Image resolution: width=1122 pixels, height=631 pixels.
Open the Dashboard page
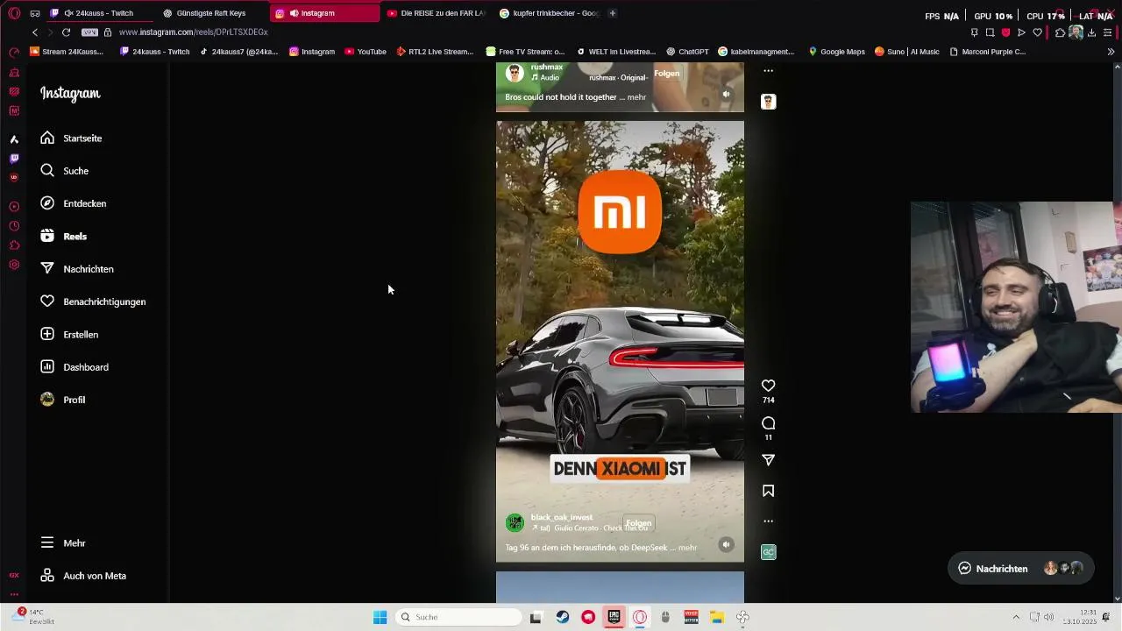(x=75, y=367)
